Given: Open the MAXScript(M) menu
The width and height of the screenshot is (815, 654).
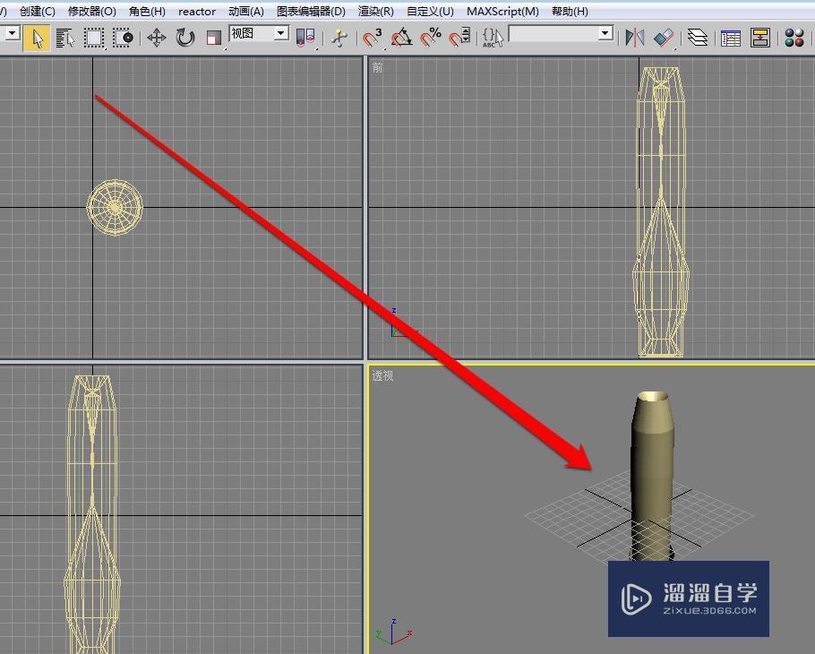Looking at the screenshot, I should [502, 11].
